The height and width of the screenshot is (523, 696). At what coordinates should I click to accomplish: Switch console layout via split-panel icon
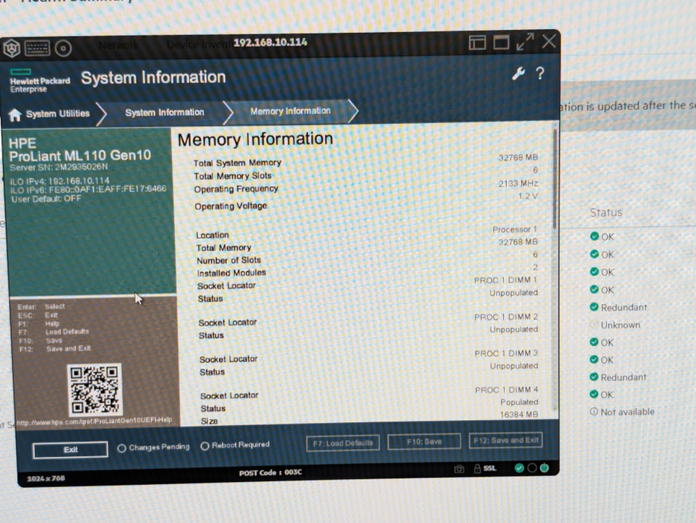(x=477, y=43)
